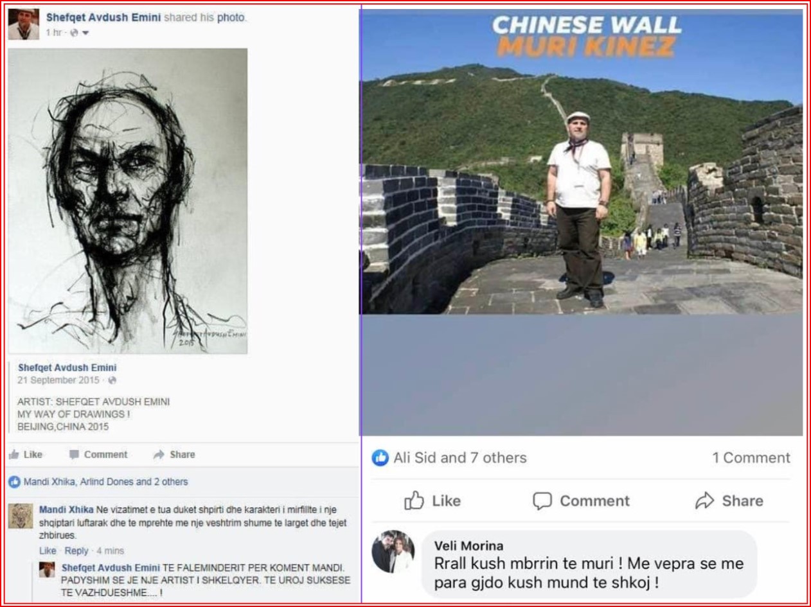Open the charcoal portrait drawing image

(128, 201)
